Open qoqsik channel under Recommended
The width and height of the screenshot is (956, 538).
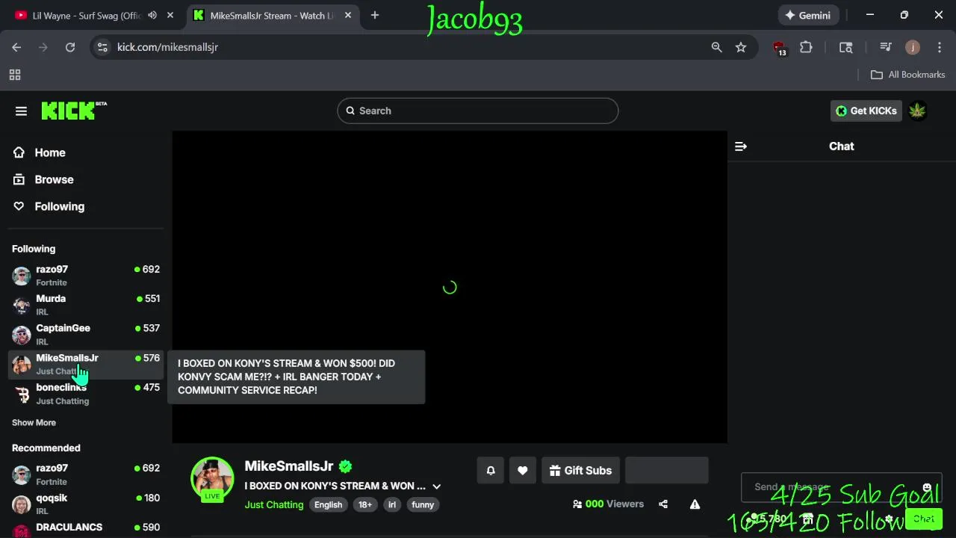tap(85, 504)
